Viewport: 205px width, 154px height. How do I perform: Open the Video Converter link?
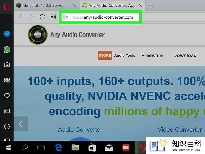(x=180, y=130)
